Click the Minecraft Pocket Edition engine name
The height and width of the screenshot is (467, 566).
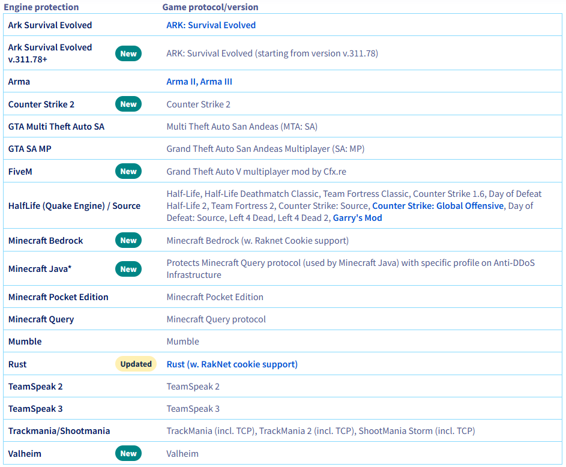coord(58,297)
